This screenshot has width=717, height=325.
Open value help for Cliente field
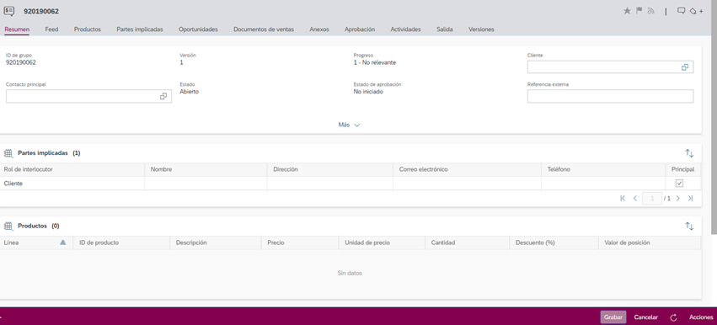[x=684, y=67]
